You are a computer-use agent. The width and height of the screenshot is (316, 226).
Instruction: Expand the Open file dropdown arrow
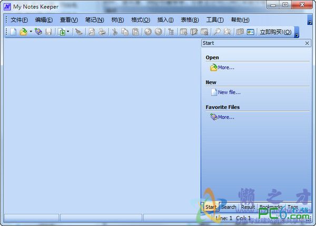31,32
